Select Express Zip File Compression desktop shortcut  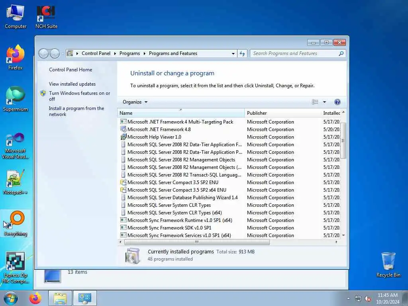point(16,267)
